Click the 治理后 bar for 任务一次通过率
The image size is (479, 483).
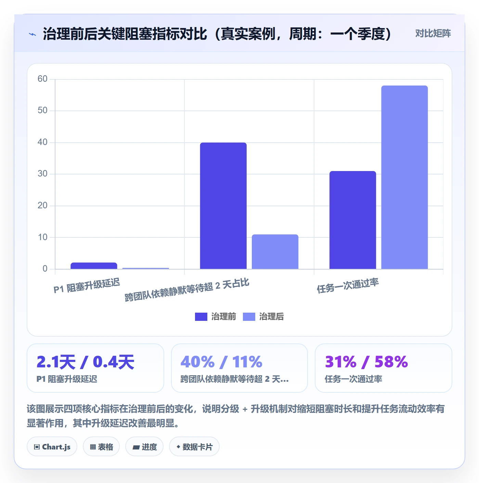[x=404, y=177]
